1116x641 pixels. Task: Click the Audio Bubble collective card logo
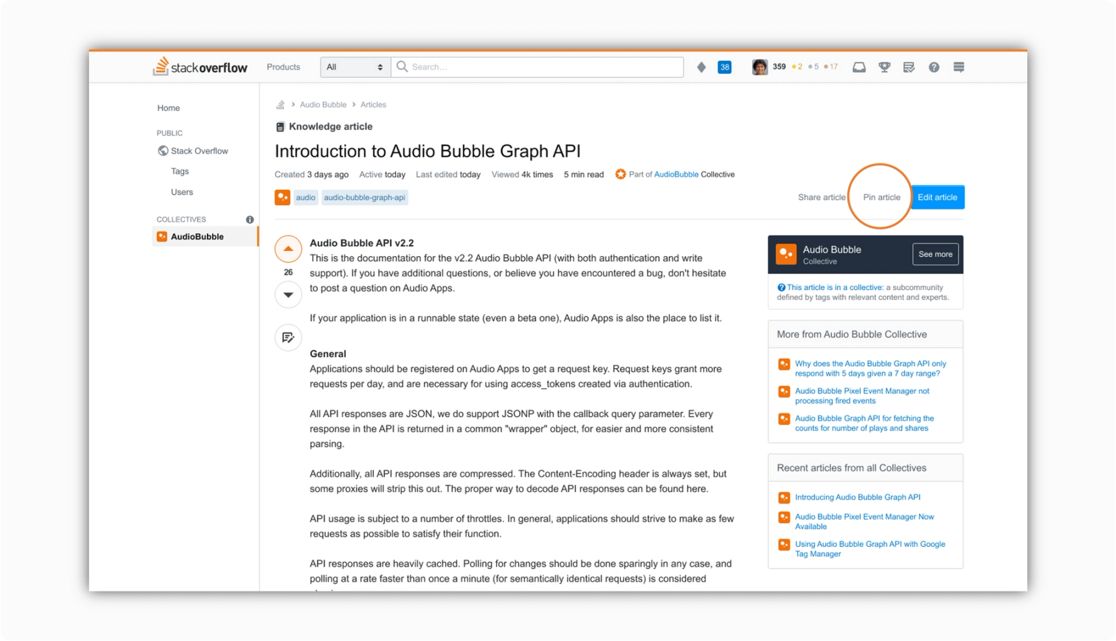pyautogui.click(x=786, y=254)
